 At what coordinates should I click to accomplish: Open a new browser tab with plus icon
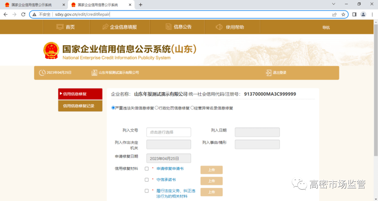[x=141, y=5]
